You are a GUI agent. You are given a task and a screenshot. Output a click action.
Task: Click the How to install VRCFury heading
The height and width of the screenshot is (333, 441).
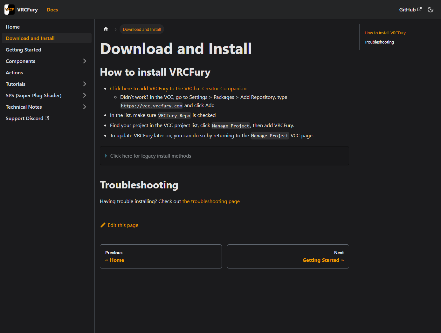coord(155,72)
